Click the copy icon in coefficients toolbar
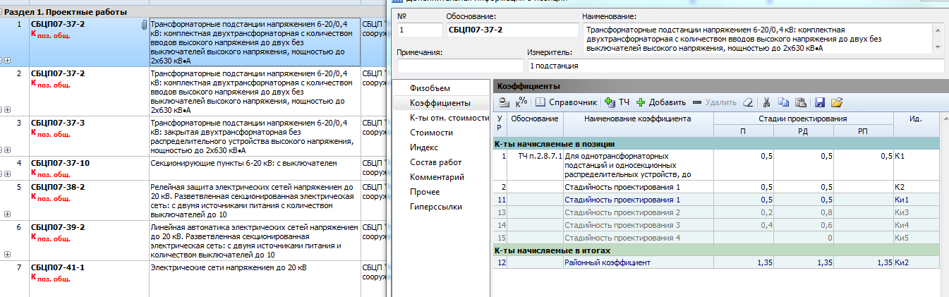949x297 pixels. (x=784, y=102)
